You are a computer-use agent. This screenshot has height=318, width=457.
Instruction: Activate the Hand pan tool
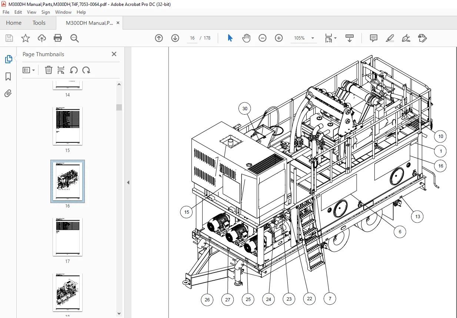coord(246,38)
